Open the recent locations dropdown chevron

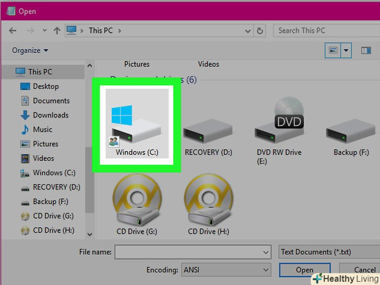click(x=44, y=30)
